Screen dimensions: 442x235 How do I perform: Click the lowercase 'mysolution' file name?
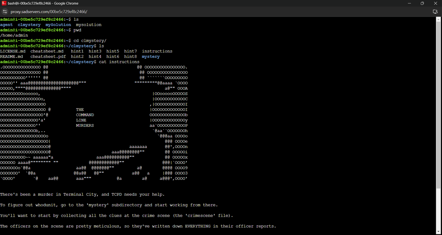coord(89,25)
